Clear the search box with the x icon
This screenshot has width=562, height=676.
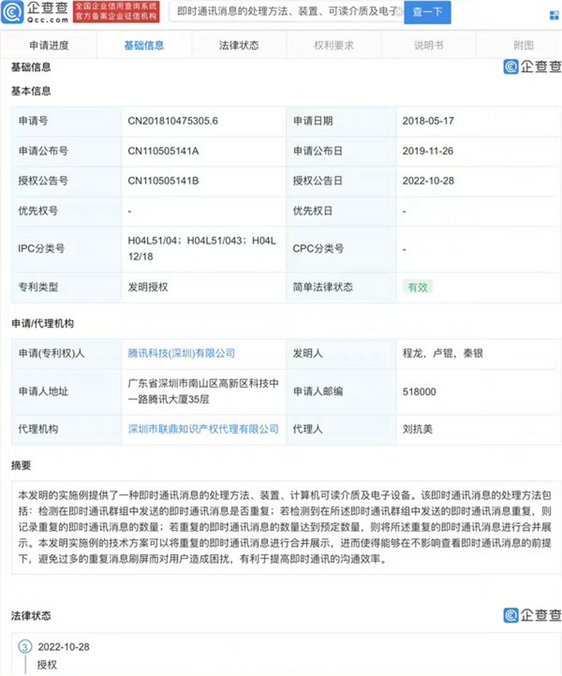(x=399, y=12)
